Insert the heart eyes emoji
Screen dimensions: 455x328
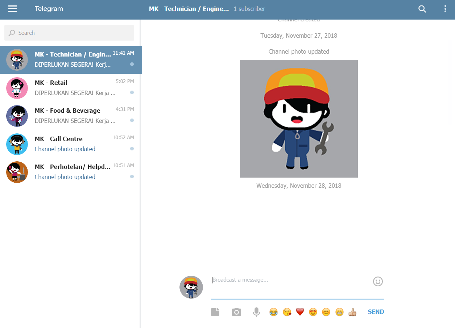(313, 312)
